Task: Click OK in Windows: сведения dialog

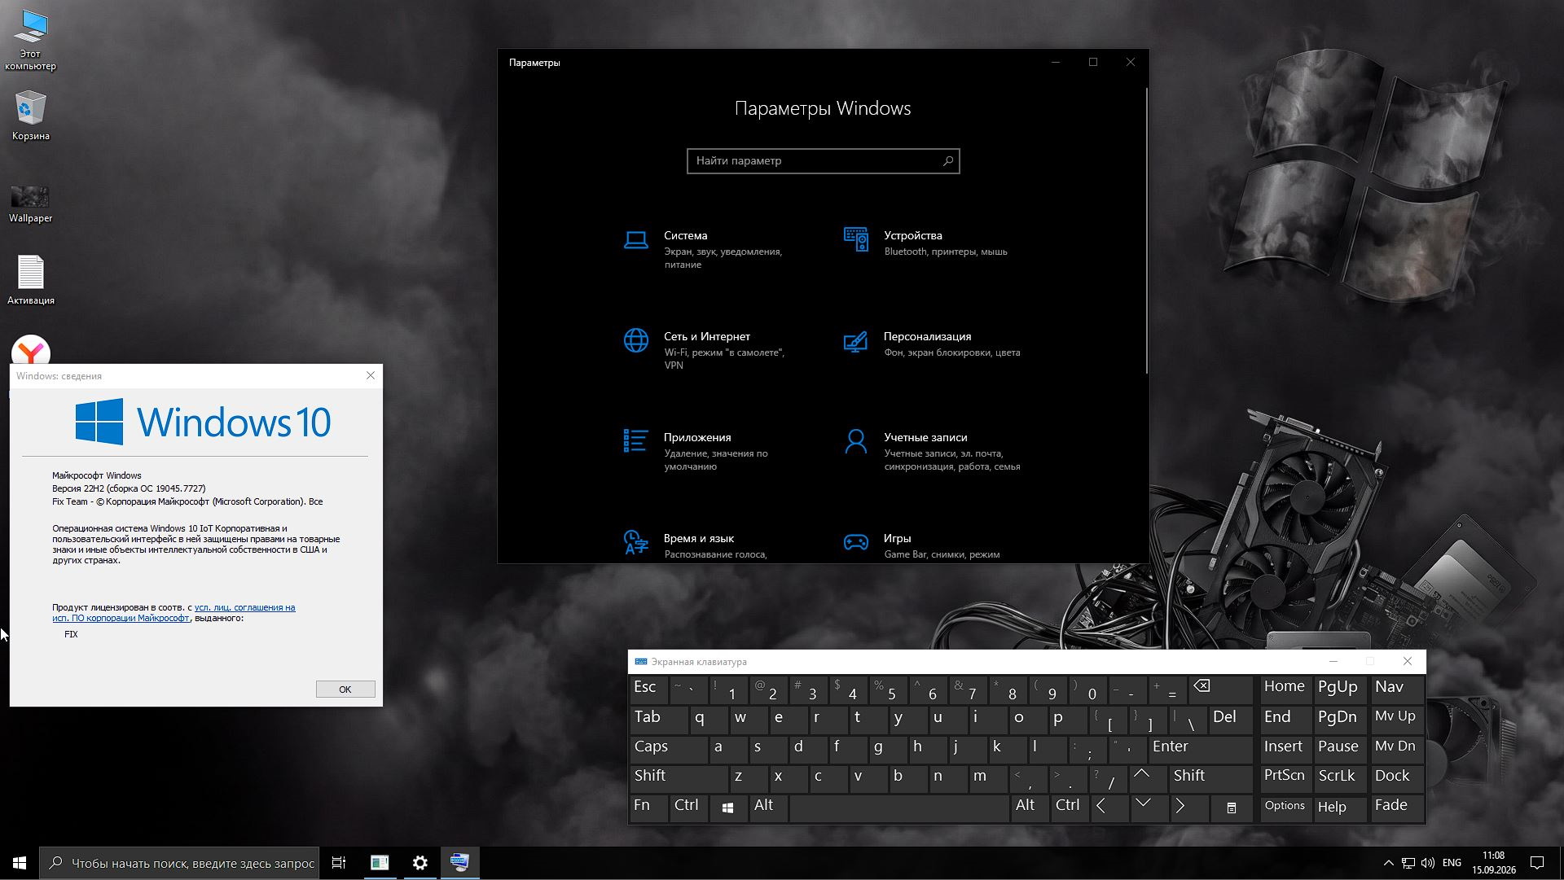Action: 345,690
